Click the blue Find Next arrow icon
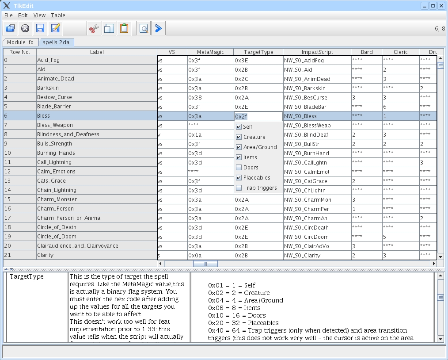Viewport: 448px width, 360px height. point(158,28)
